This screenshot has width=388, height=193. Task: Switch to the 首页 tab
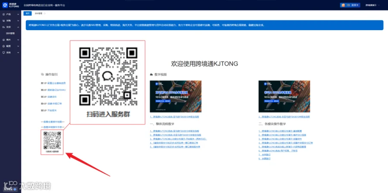28,14
